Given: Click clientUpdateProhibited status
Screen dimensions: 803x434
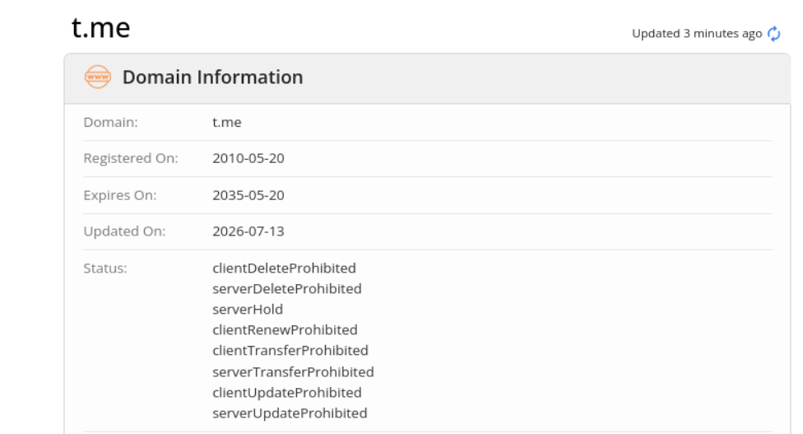Looking at the screenshot, I should [287, 393].
